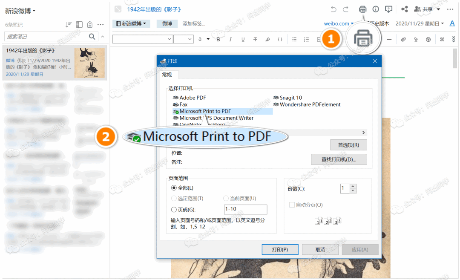Toggle bold formatting

[218, 39]
